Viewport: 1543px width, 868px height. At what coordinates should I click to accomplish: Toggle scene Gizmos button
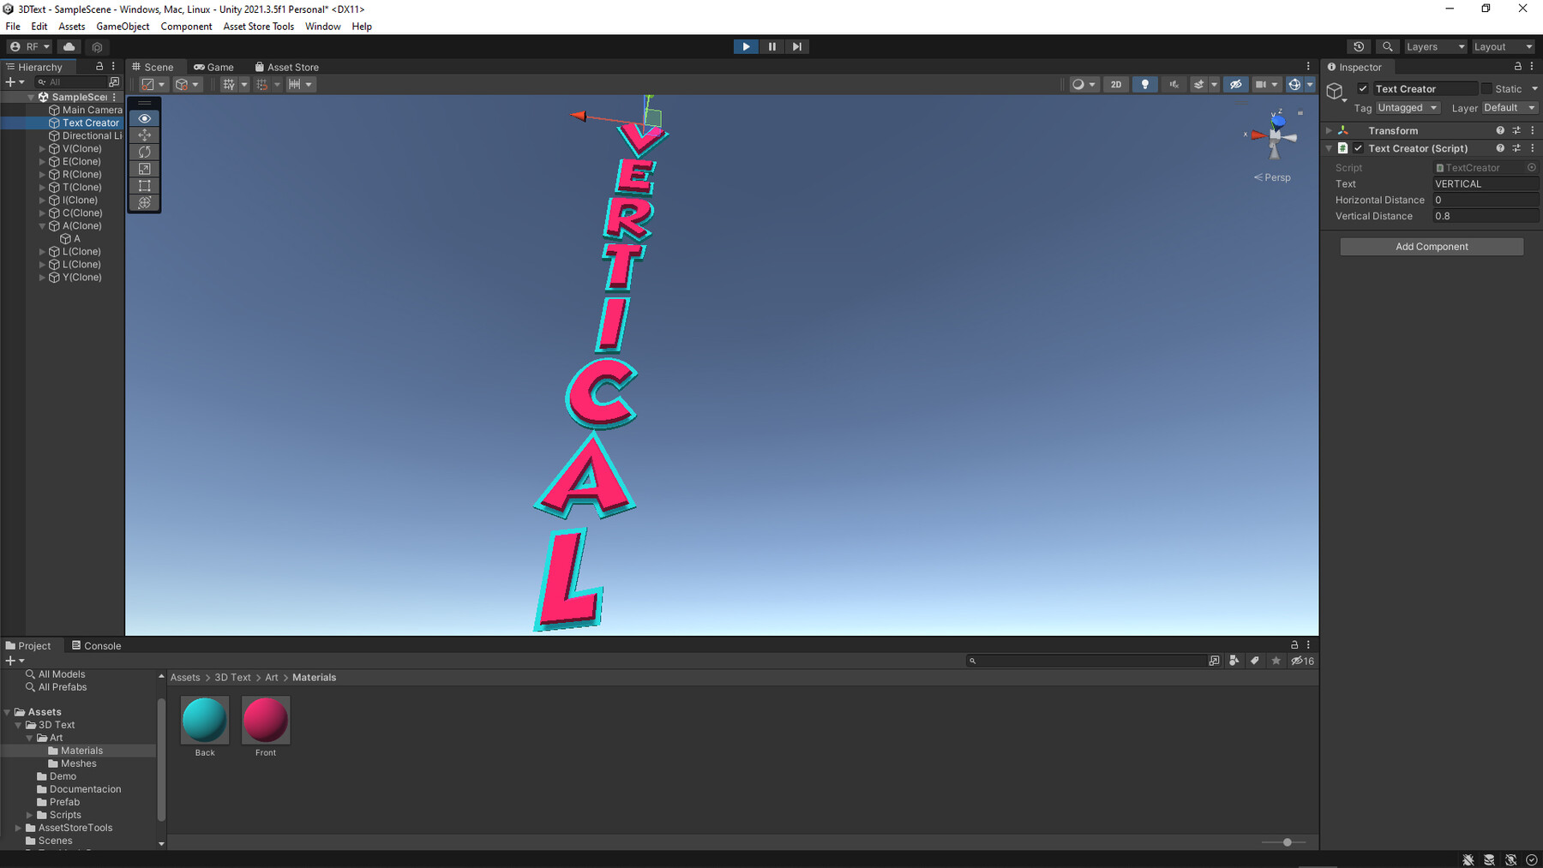[x=1294, y=84]
